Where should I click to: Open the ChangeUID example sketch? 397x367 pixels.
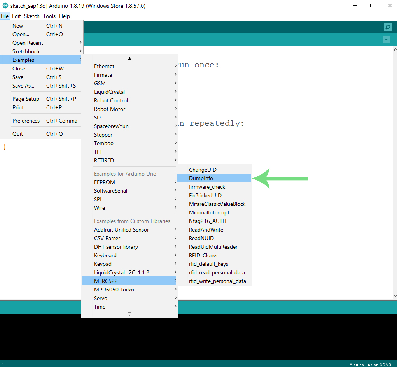pos(214,170)
